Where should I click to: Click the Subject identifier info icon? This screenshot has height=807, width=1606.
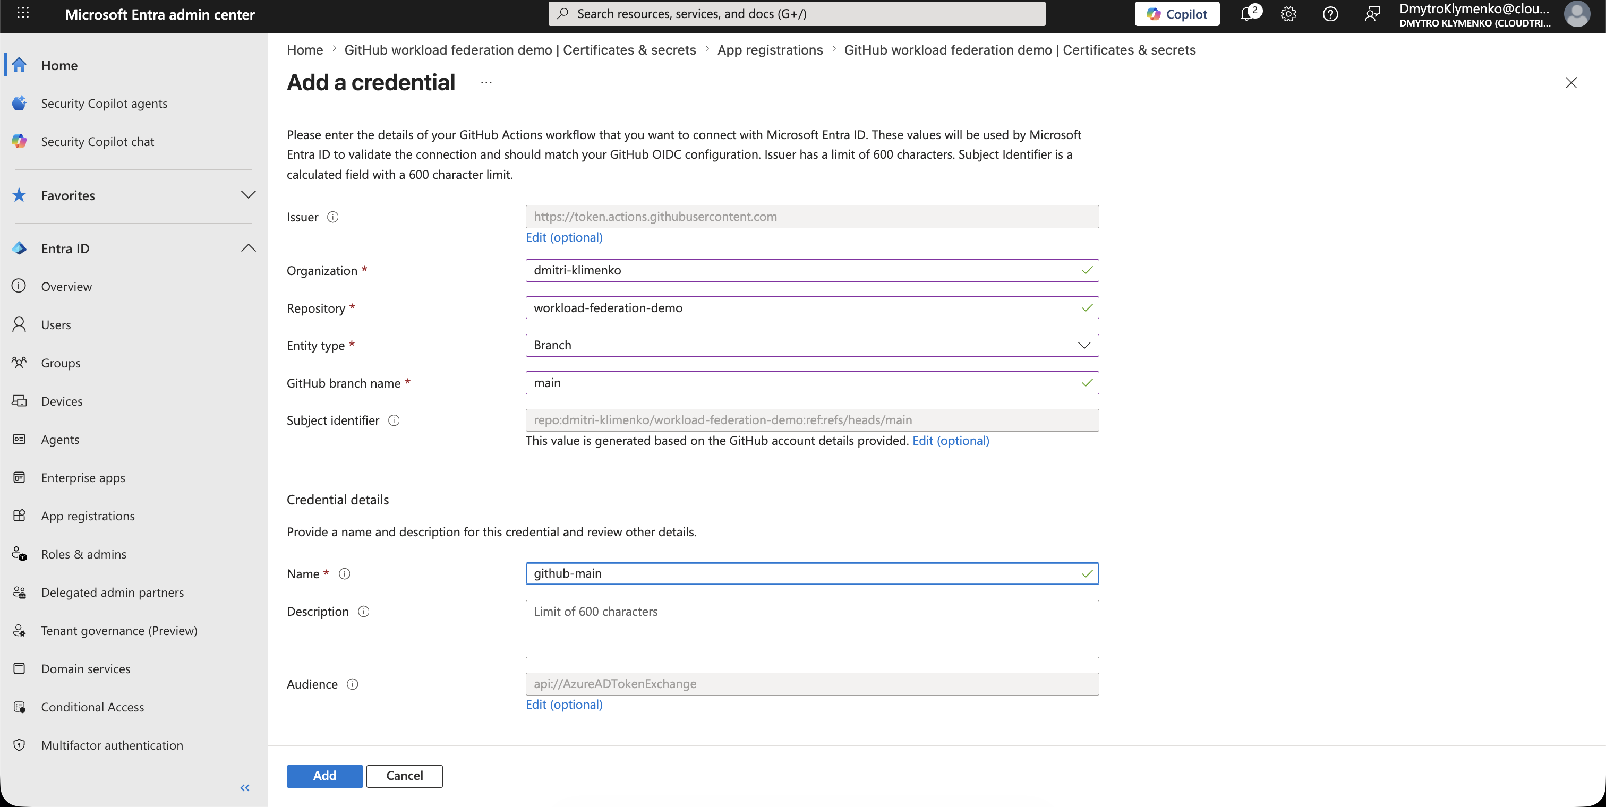[394, 420]
